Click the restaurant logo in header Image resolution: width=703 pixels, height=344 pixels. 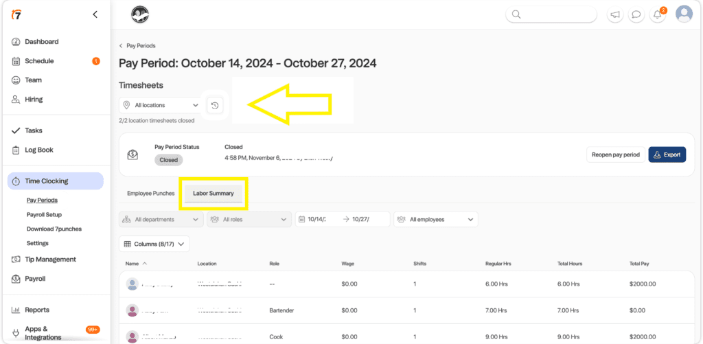(141, 14)
